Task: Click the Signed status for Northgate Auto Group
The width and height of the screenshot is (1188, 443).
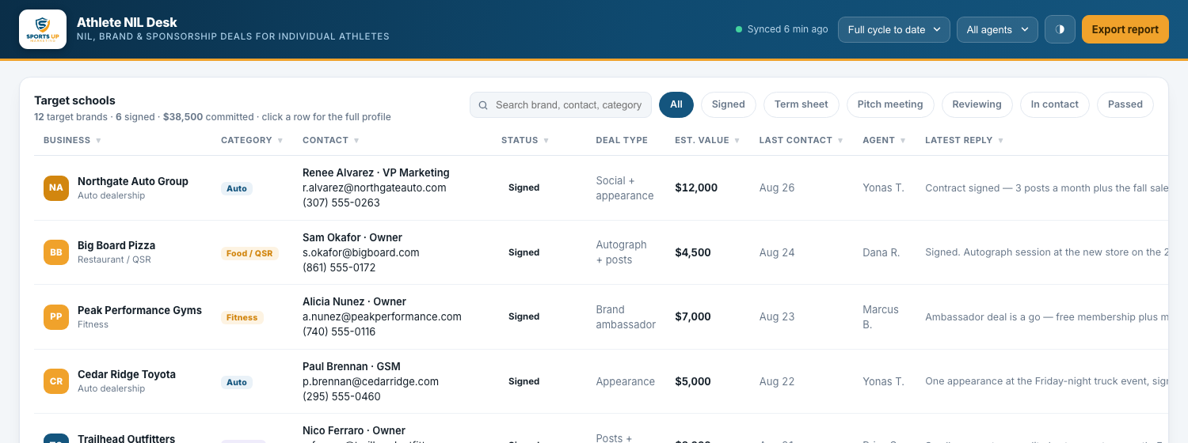Action: point(524,187)
